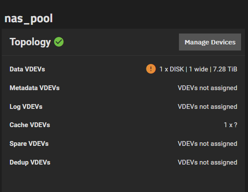Click the 1 x DISK 7.28 TiB value
This screenshot has width=248, height=192.
(198, 69)
